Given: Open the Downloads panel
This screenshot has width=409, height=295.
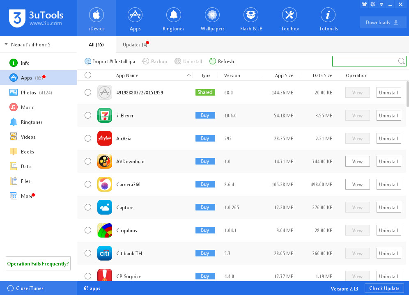Looking at the screenshot, I should (383, 23).
